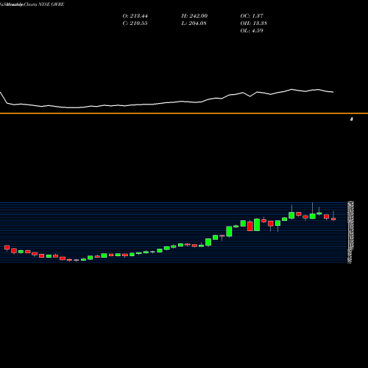Viewport: 368px width, 368px height.
Task: Click the horizontal orange line
Action: 184,113
